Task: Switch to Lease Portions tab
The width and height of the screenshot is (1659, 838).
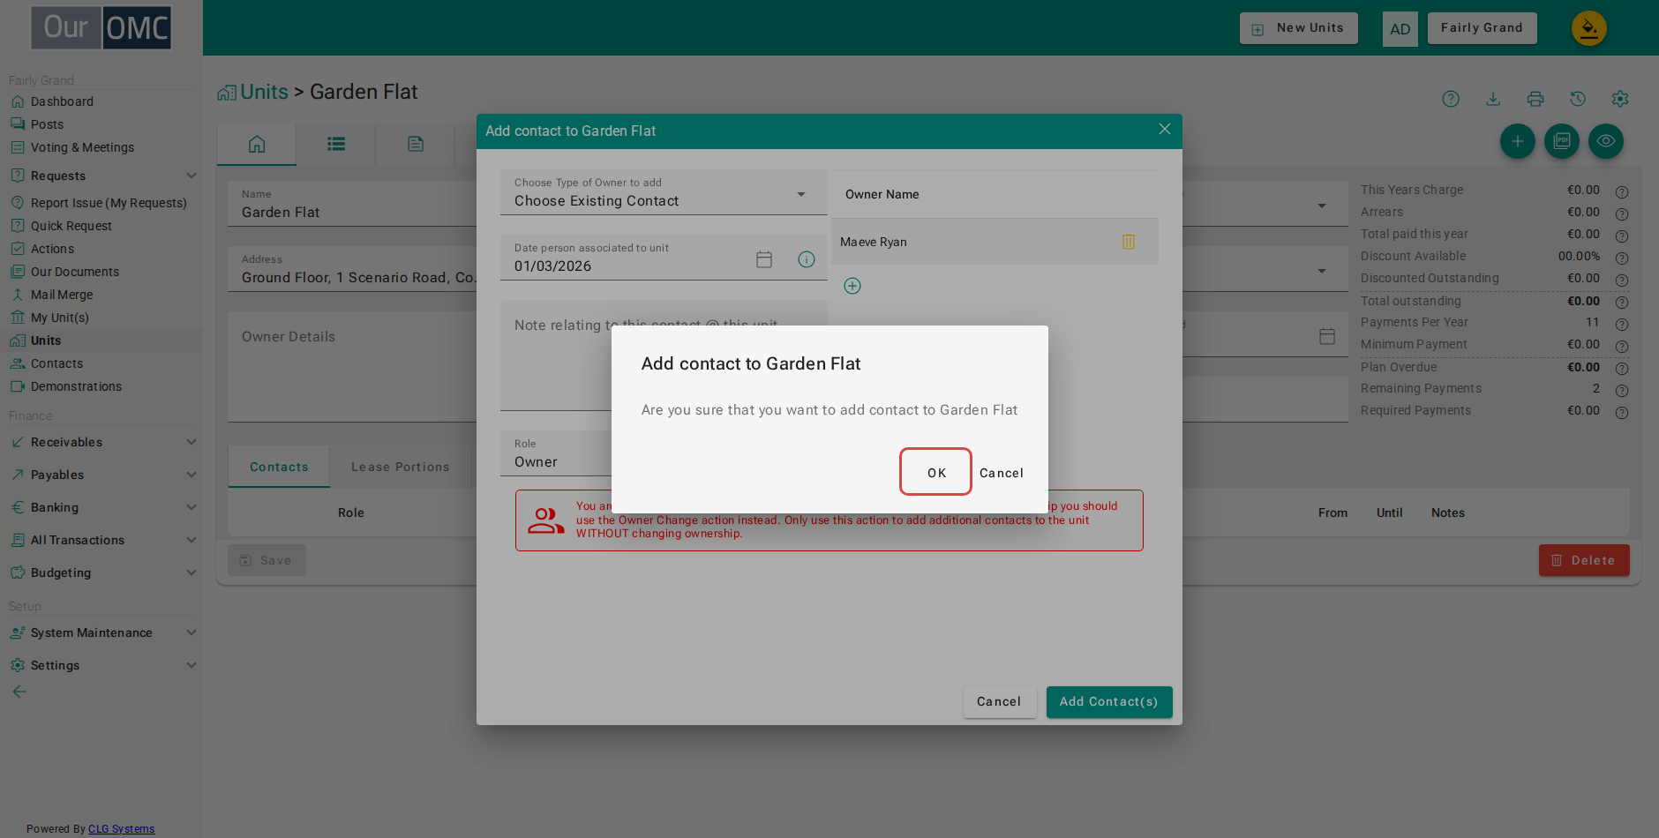Action: pyautogui.click(x=401, y=468)
